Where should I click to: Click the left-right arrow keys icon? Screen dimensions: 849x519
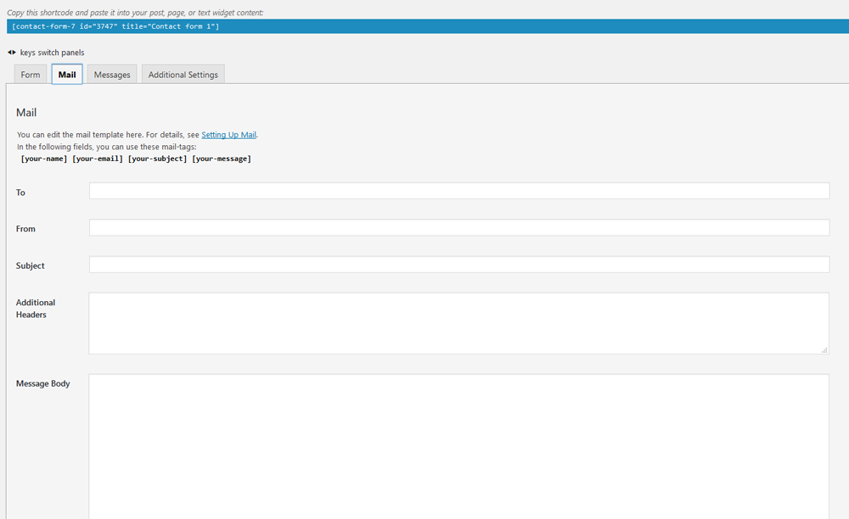click(12, 53)
